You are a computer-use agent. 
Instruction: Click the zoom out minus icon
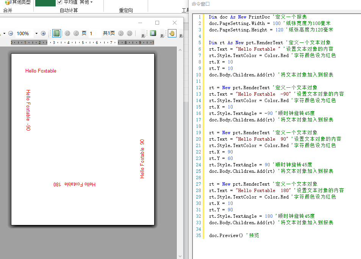click(x=11, y=33)
